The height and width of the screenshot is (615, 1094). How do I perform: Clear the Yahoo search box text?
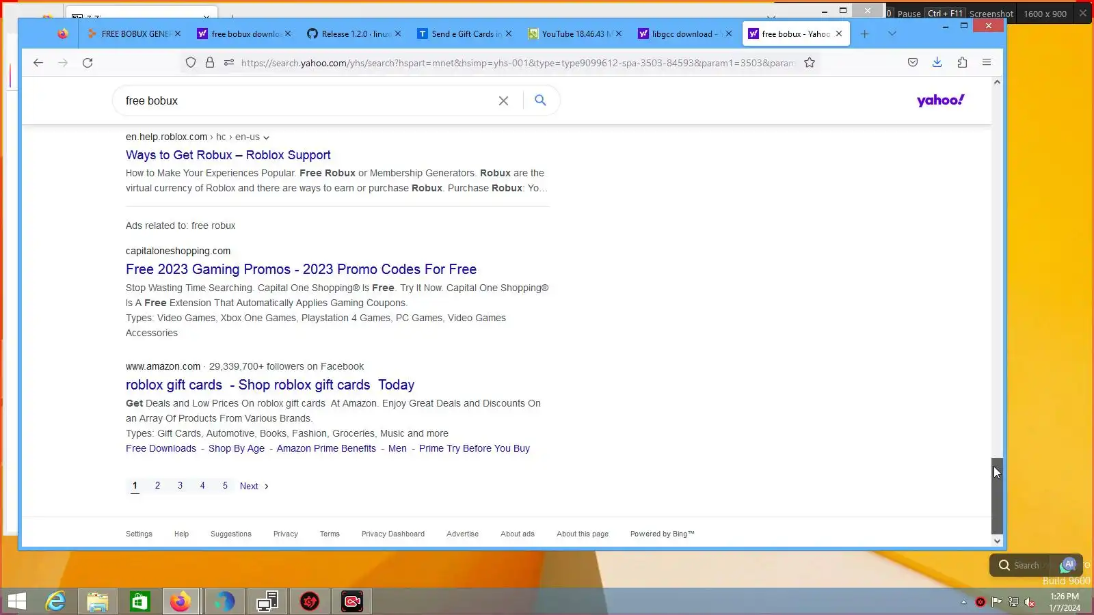[503, 100]
